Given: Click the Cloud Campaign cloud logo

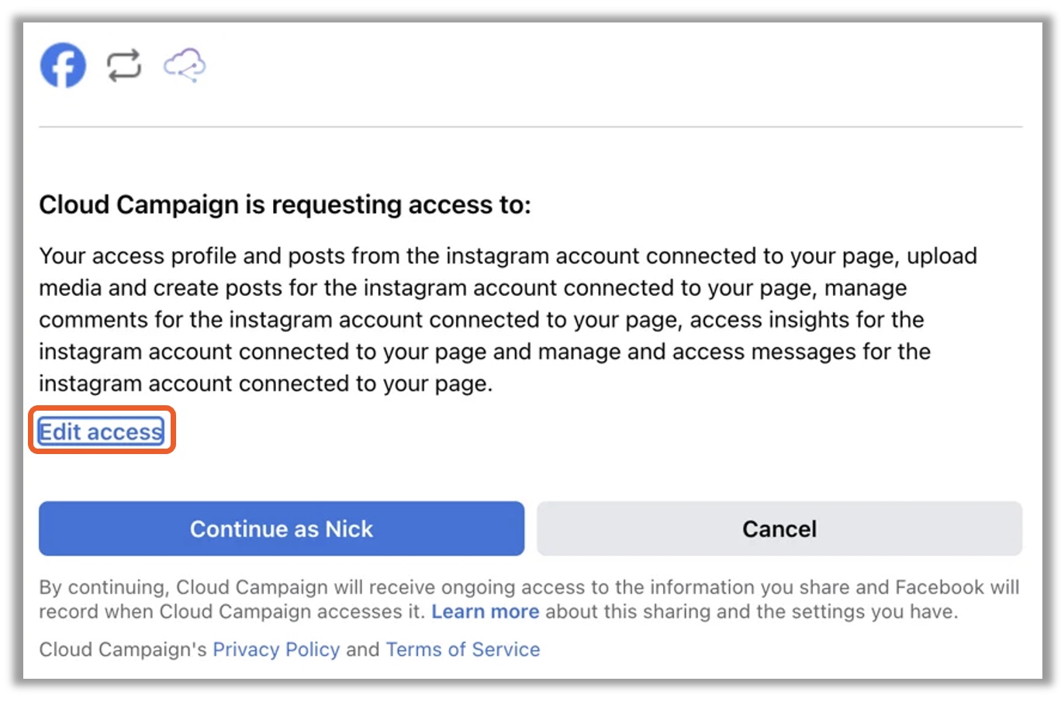Looking at the screenshot, I should click(x=185, y=65).
